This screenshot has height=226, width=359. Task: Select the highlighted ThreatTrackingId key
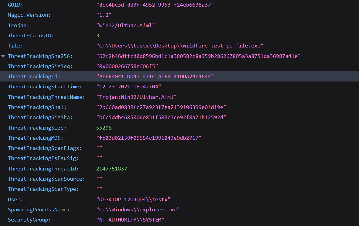coord(34,76)
